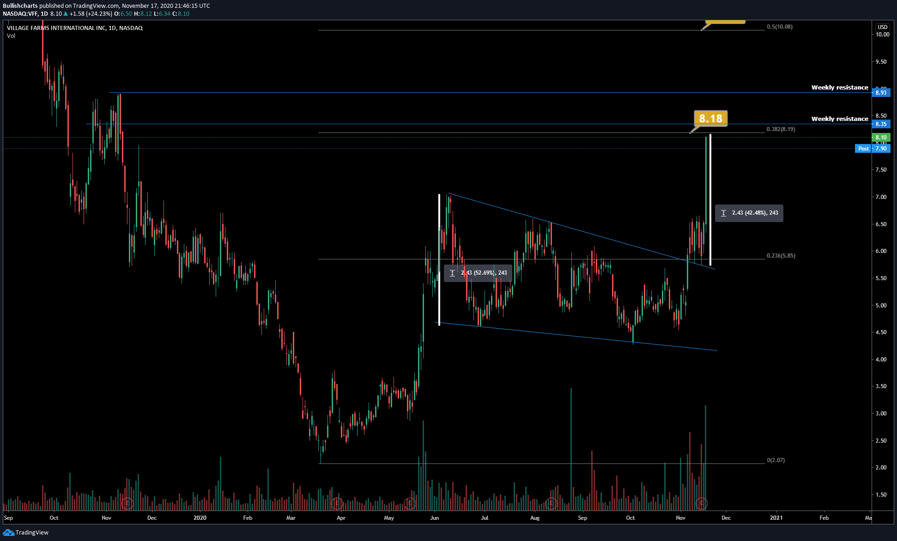Screen dimensions: 897x541
Task: Click the 0.5(10.08) Fibonacci level label
Action: click(780, 27)
